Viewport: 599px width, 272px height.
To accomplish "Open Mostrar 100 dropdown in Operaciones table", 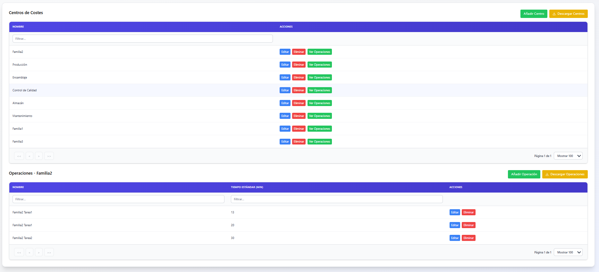I will [568, 252].
